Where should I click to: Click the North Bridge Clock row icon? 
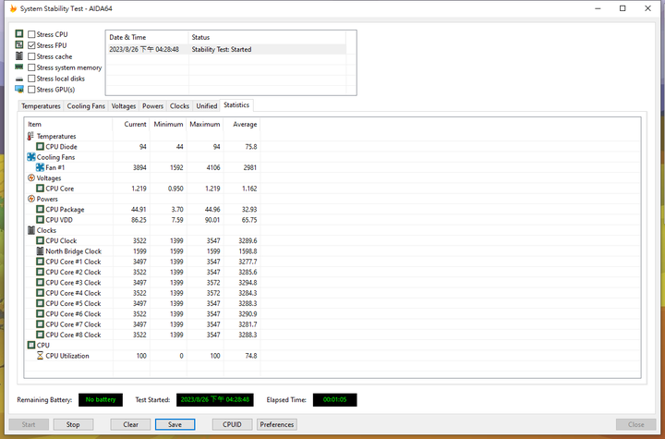[x=40, y=250]
